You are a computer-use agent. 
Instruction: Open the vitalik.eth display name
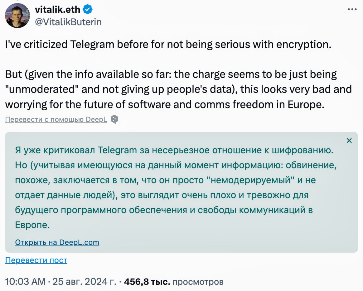[x=58, y=10]
